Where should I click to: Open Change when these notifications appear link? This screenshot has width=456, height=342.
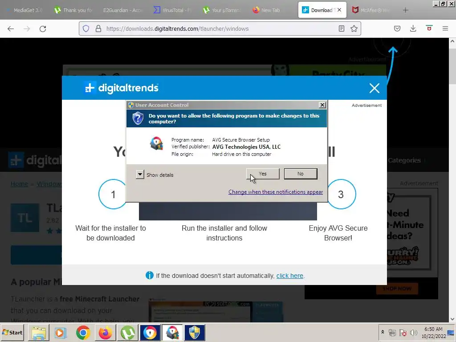[x=275, y=191]
